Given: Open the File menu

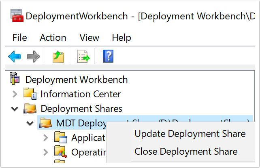Looking at the screenshot, I should 19,38.
